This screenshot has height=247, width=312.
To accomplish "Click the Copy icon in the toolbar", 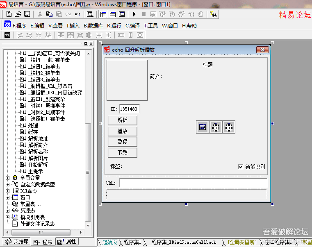I will (x=49, y=14).
